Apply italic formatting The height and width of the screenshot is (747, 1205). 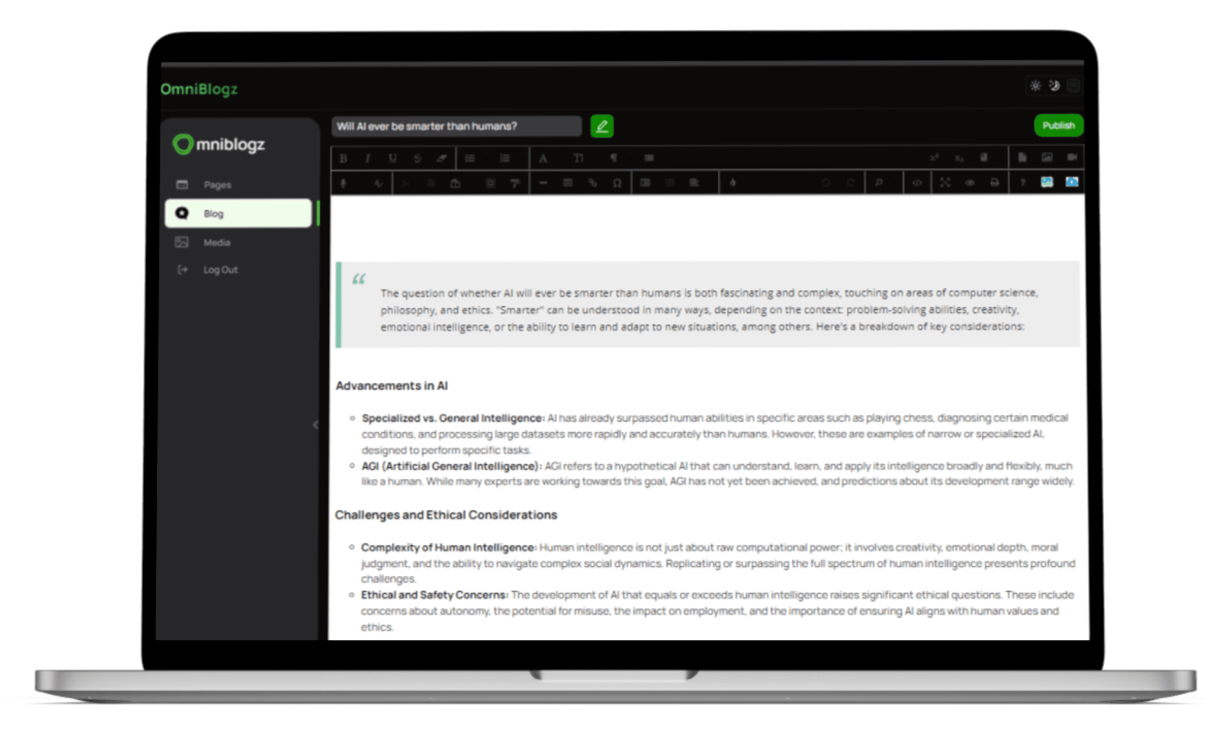(x=368, y=159)
